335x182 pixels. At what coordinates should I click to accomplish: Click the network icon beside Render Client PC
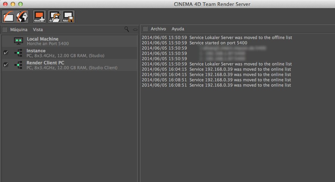18,65
